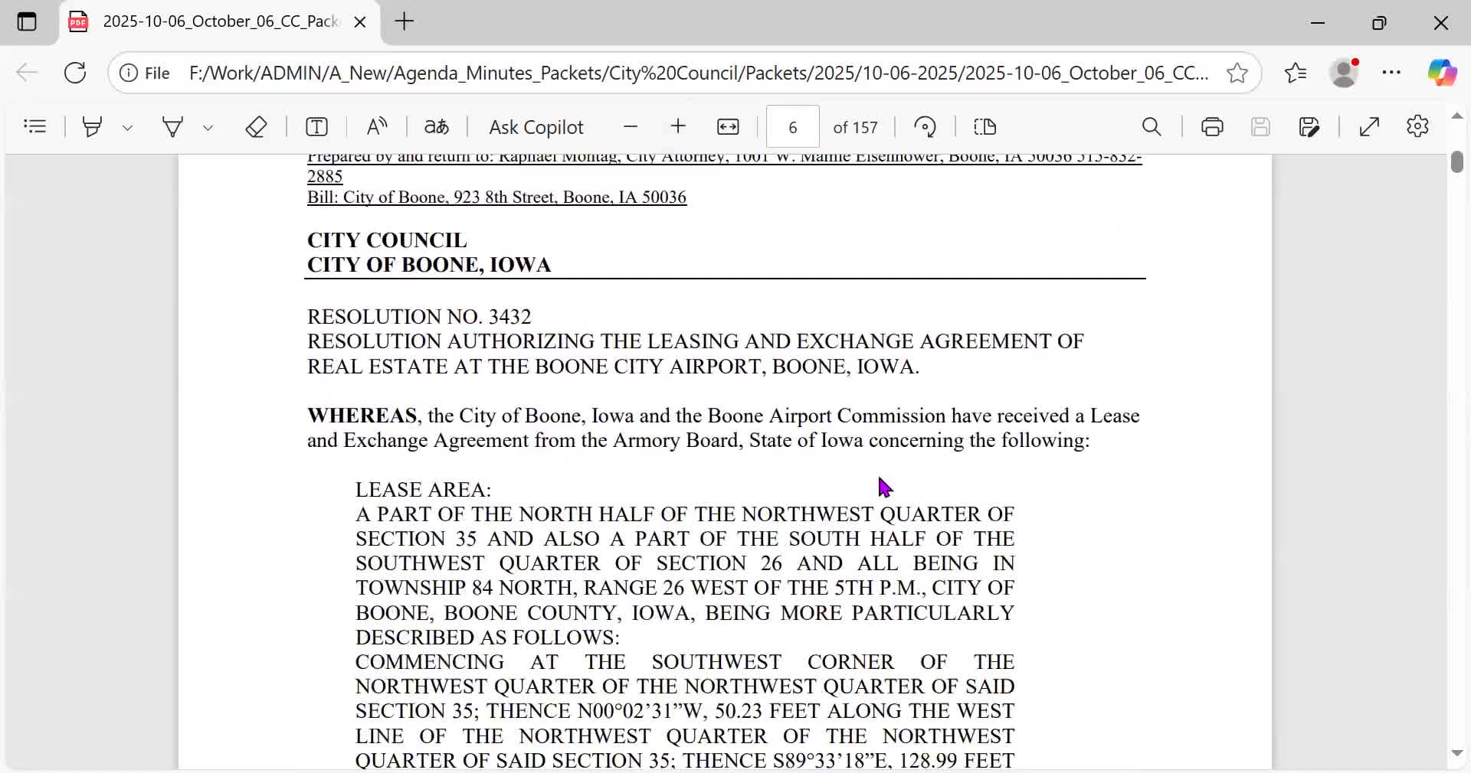Rotate the PDF page
Viewport: 1471px width, 773px height.
click(926, 126)
